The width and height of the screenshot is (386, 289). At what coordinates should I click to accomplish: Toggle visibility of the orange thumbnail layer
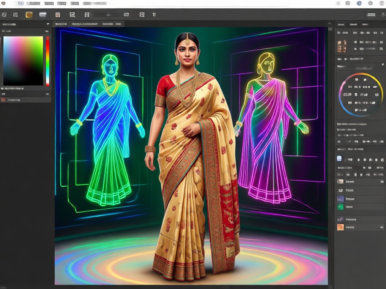click(382, 228)
